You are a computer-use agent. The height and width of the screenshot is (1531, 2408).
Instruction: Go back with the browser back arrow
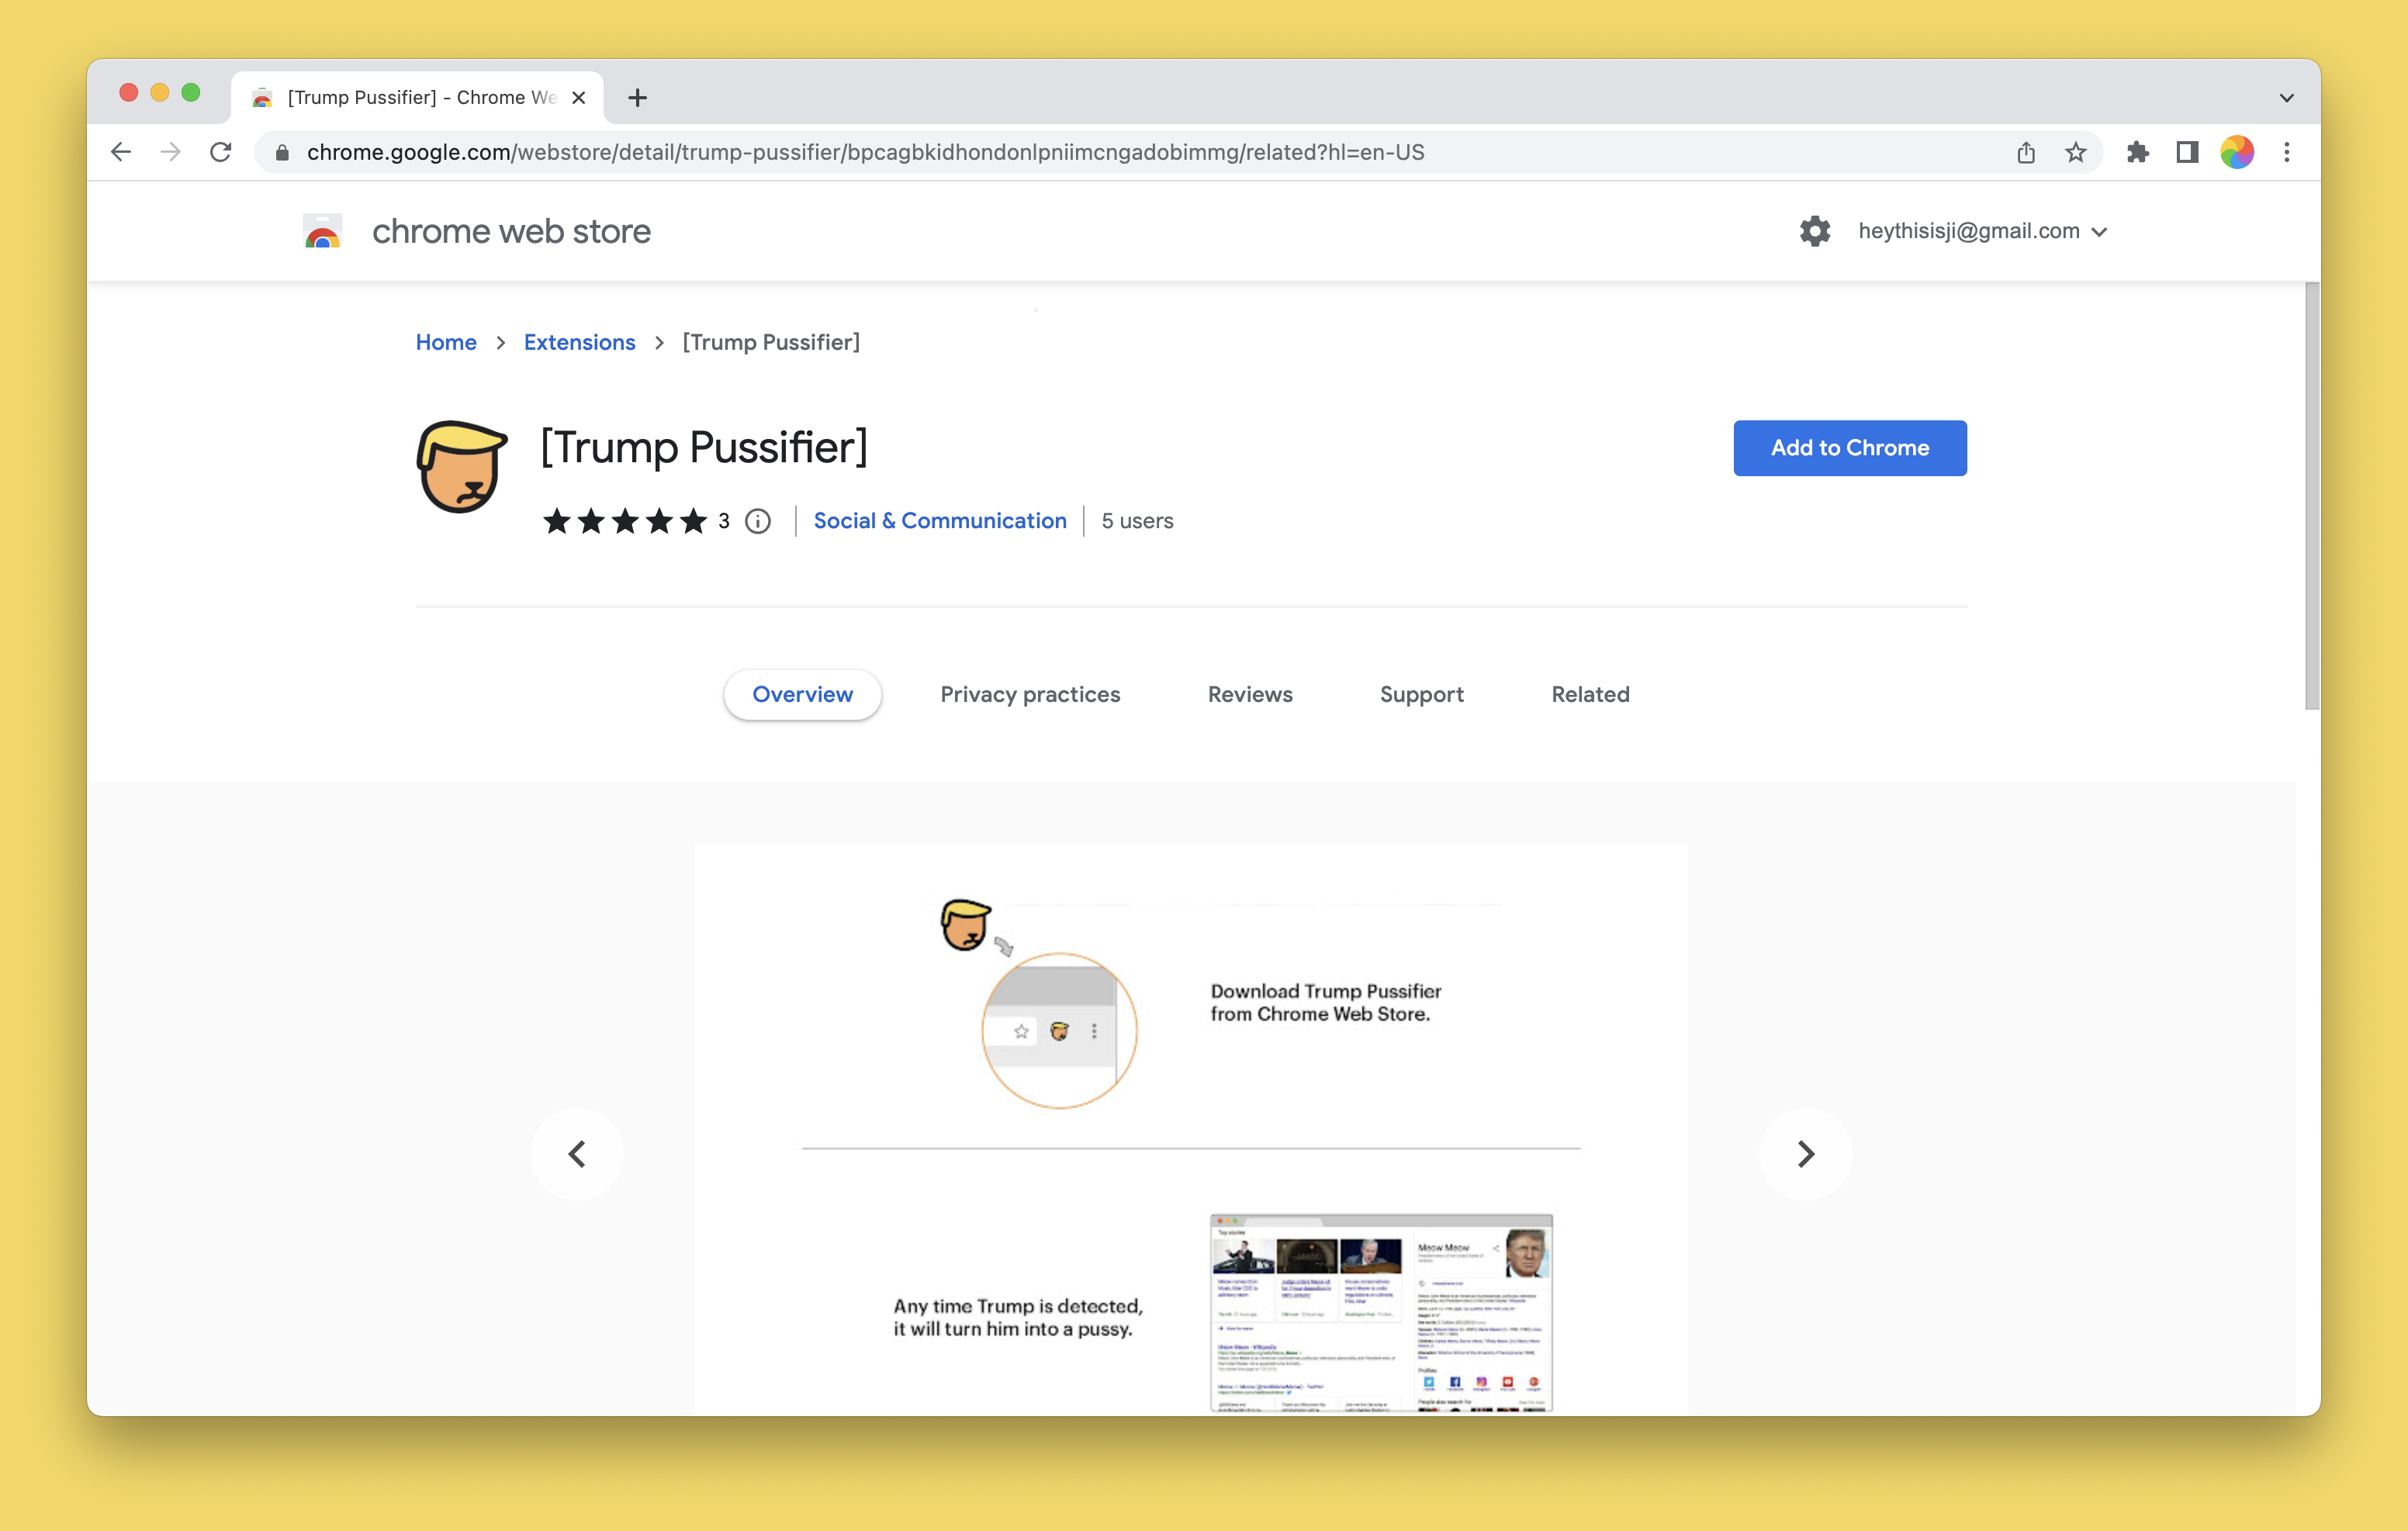pos(121,152)
